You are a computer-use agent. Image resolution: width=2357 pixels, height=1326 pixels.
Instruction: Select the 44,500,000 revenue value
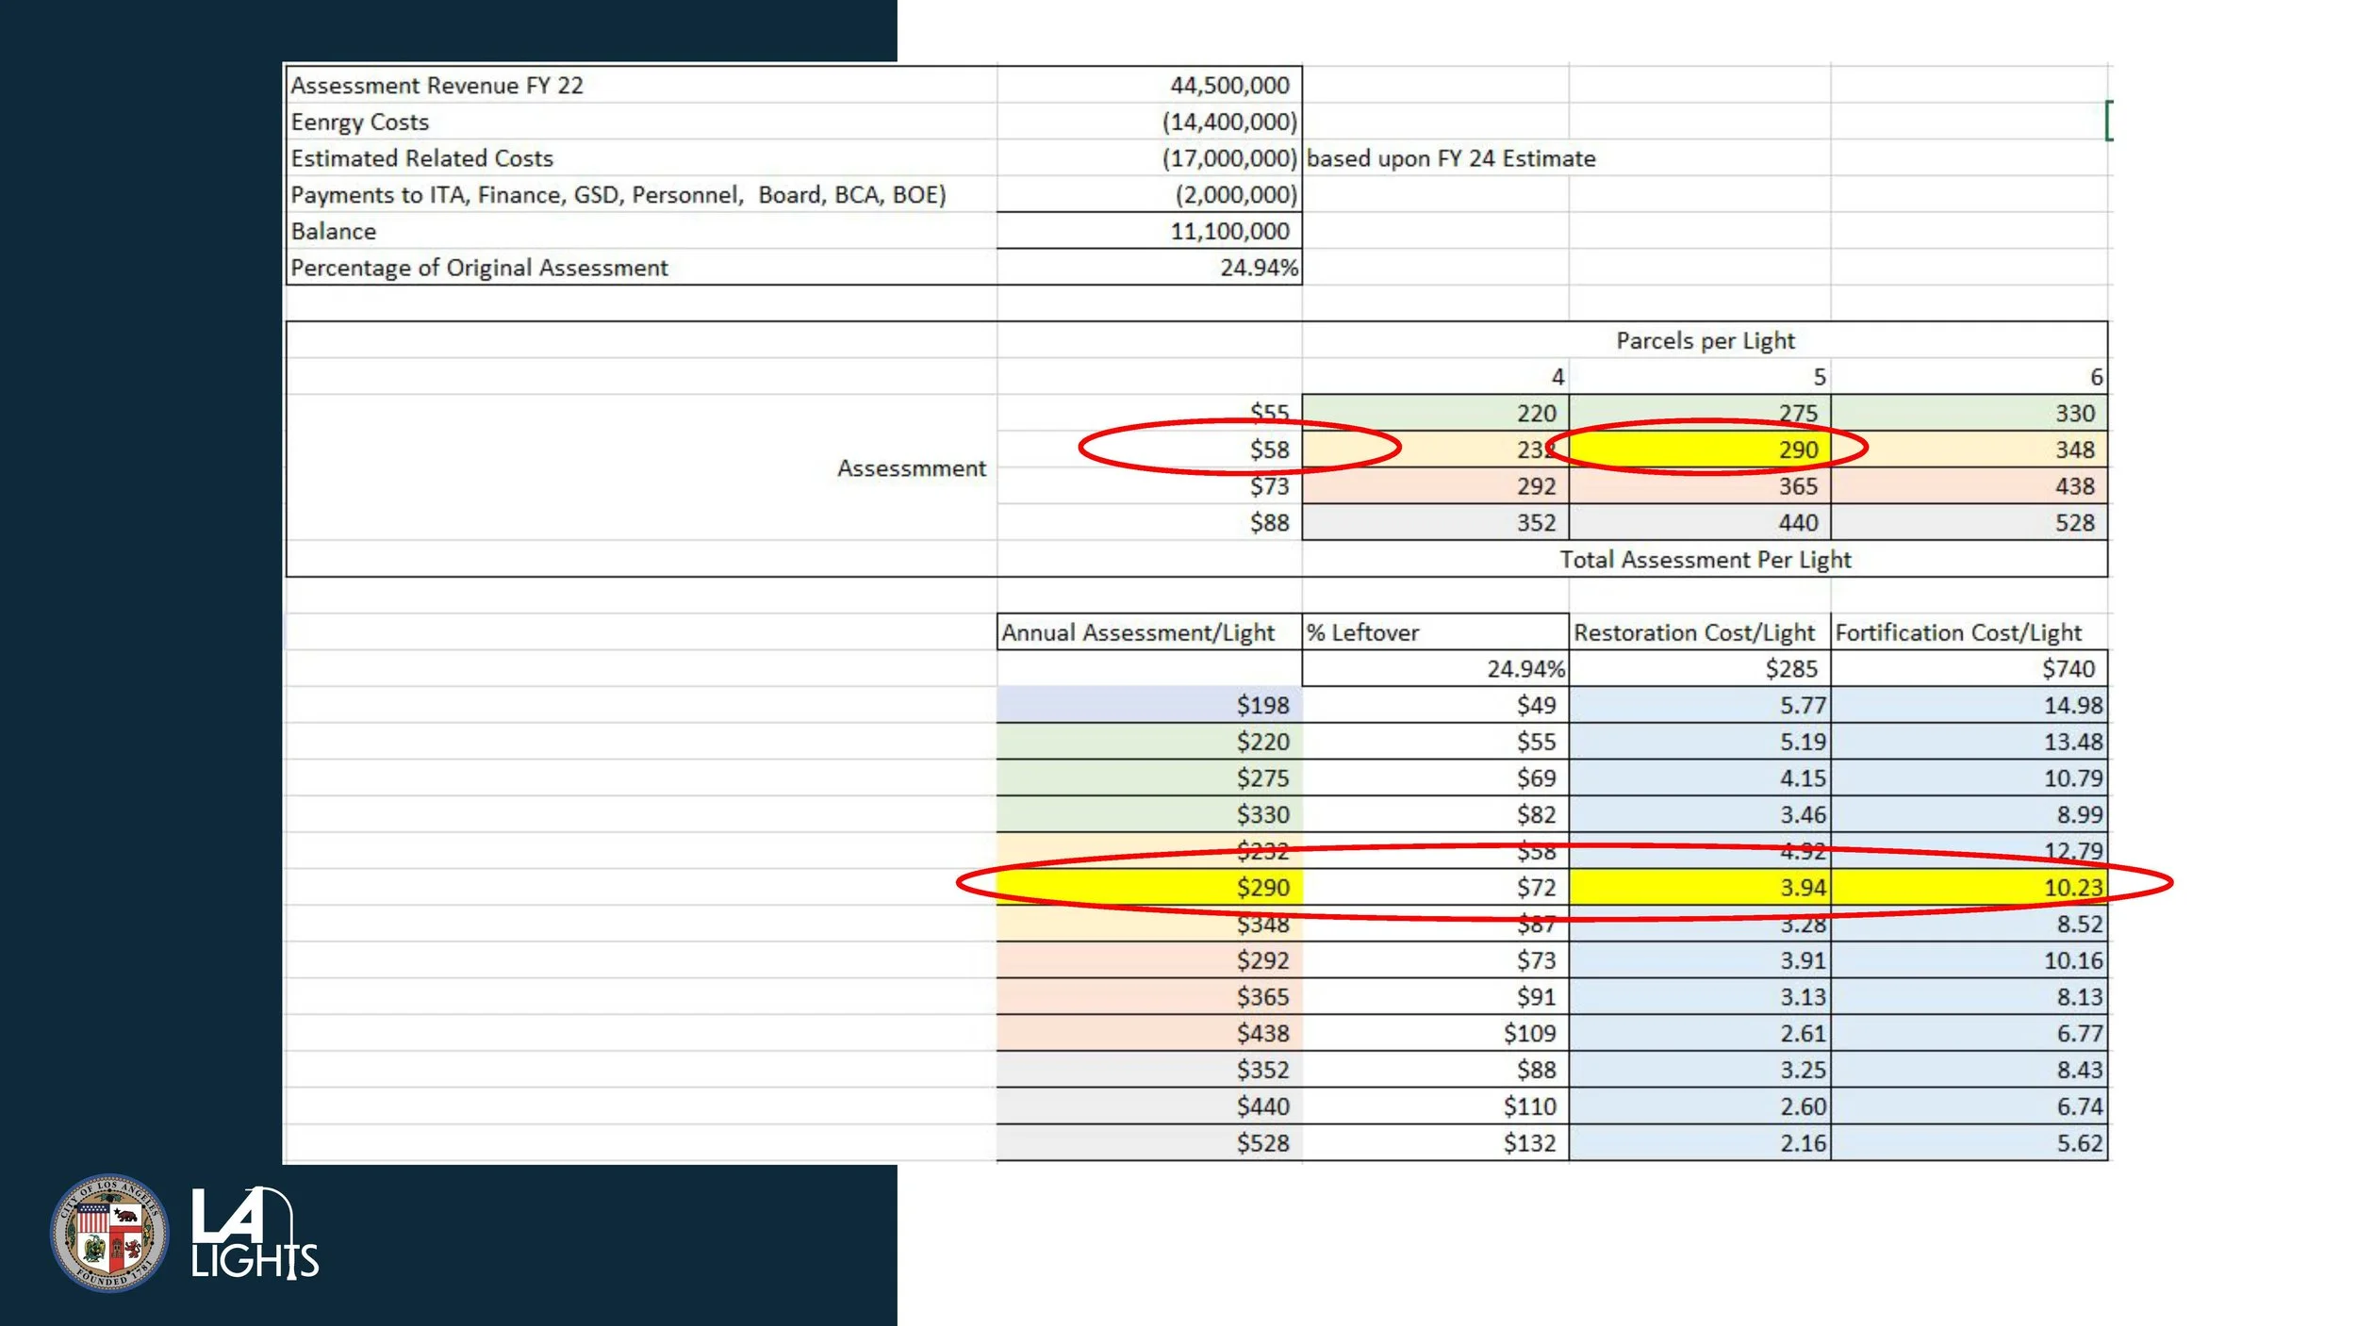(1149, 85)
